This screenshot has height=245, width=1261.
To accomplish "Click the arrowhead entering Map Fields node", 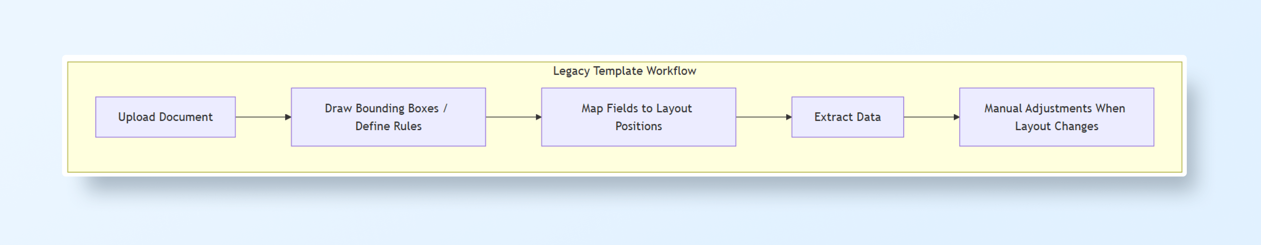I will tap(538, 117).
